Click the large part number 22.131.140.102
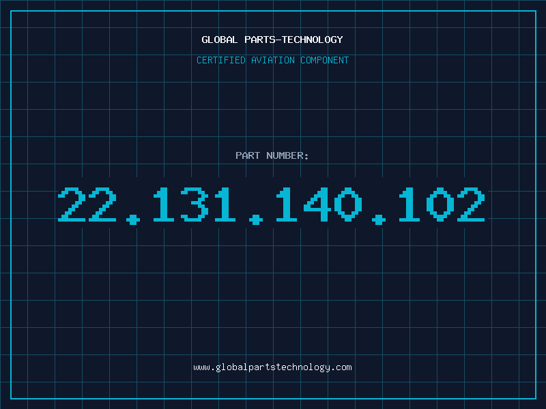Screen dimensions: 546x409 click(x=271, y=205)
